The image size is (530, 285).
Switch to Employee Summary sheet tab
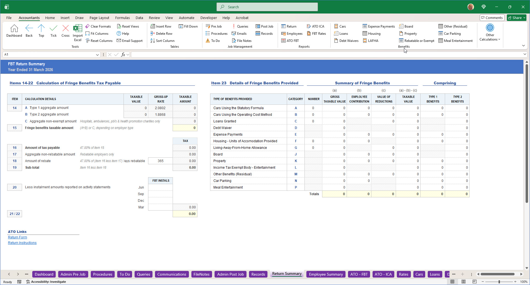click(x=326, y=274)
